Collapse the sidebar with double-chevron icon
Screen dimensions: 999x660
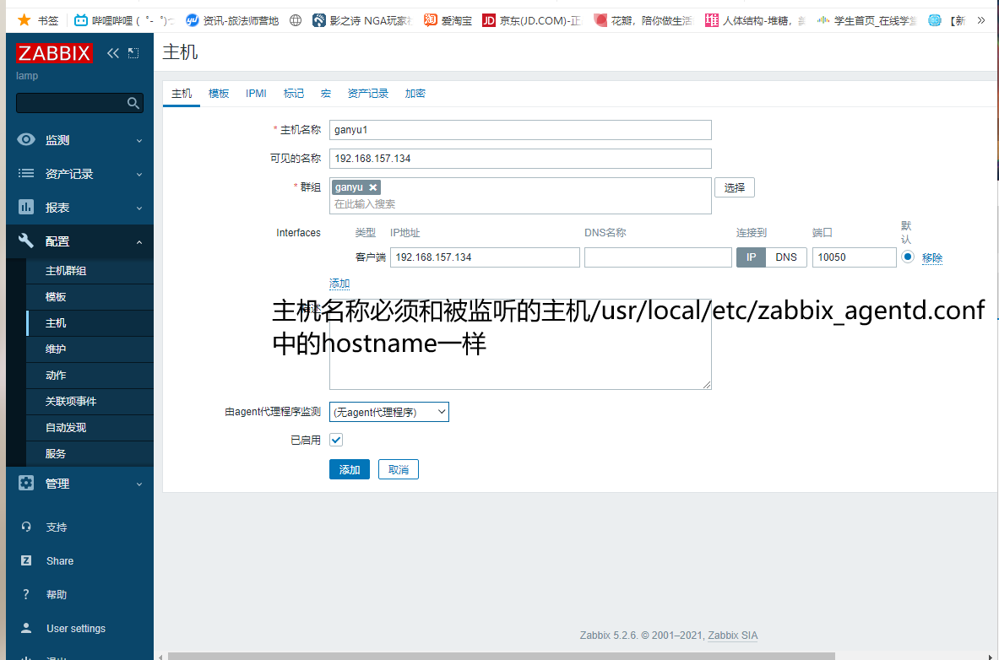coord(113,53)
